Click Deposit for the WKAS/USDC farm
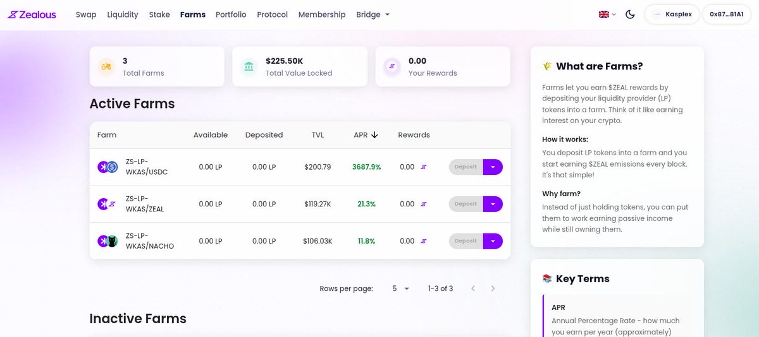 pos(466,167)
